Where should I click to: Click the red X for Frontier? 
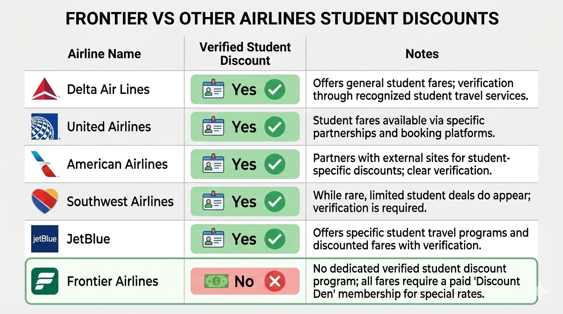pyautogui.click(x=275, y=281)
